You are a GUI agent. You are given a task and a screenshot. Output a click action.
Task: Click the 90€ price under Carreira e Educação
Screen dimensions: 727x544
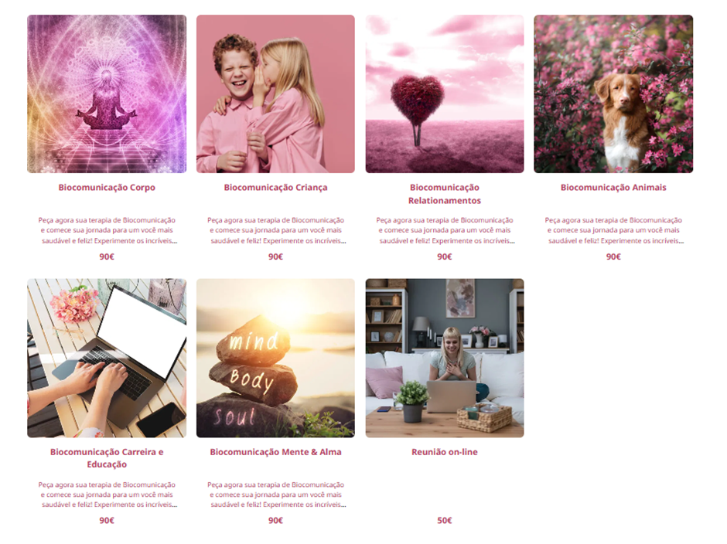pyautogui.click(x=107, y=520)
